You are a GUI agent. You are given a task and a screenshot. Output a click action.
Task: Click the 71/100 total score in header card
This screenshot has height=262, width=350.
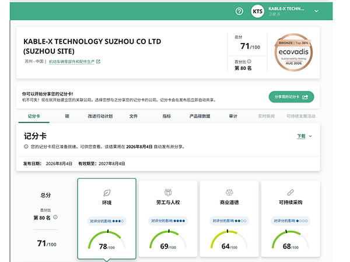pos(250,47)
